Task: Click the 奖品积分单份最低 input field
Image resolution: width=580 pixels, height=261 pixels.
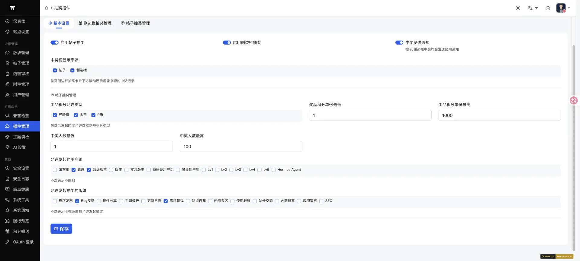Action: (x=370, y=115)
